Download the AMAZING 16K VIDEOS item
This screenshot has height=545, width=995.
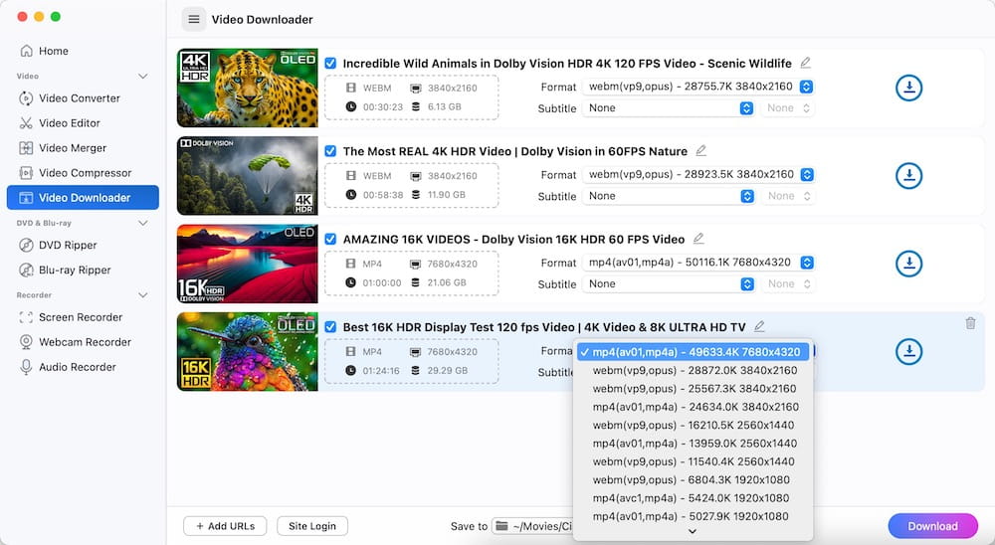pyautogui.click(x=908, y=264)
